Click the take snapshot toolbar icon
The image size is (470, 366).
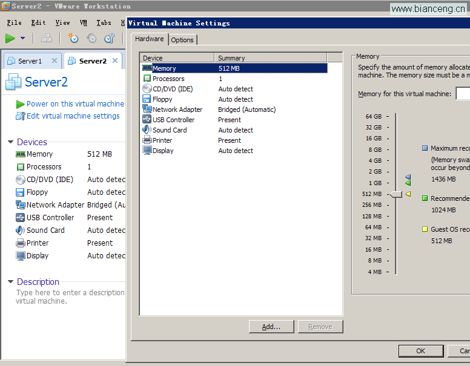[73, 38]
